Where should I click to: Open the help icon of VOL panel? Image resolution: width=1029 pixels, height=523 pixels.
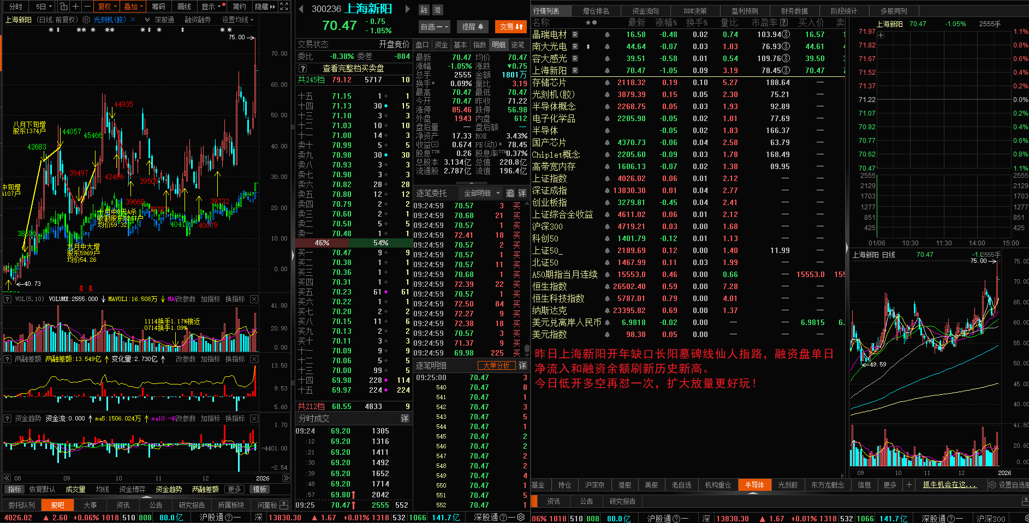[x=8, y=299]
